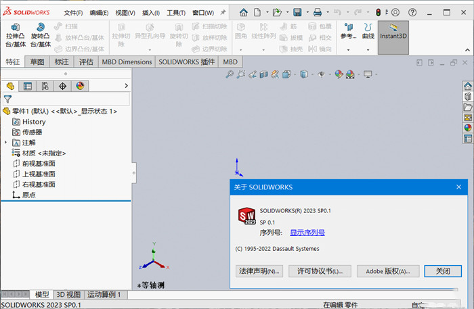The width and height of the screenshot is (474, 309).
Task: Open the 文件(F) menu
Action: [73, 13]
